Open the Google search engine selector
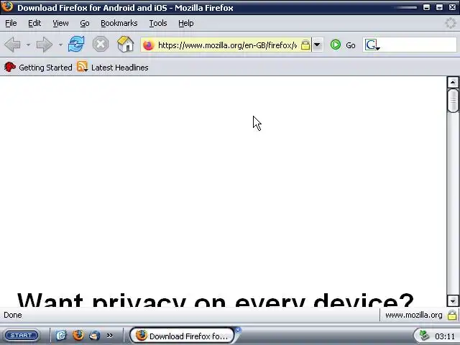Screen dimensions: 460x345 point(372,45)
